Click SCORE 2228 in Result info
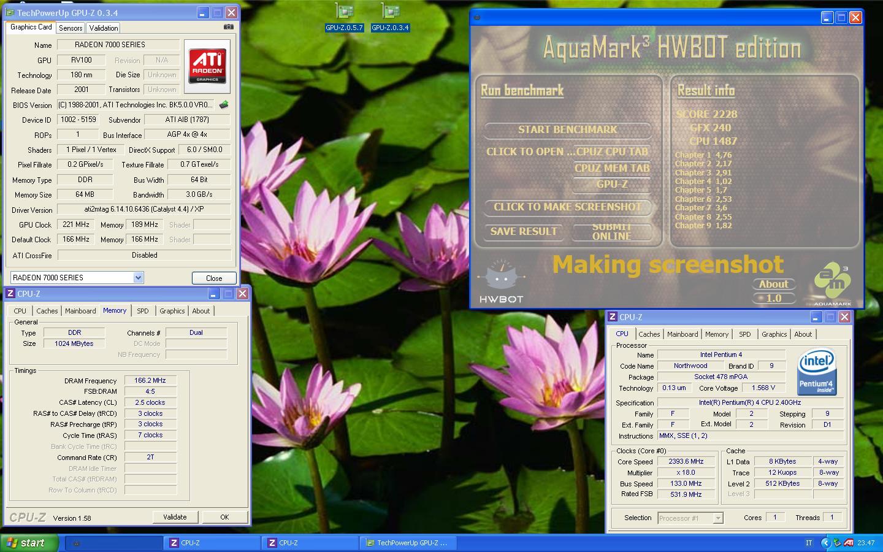This screenshot has width=883, height=552. pos(706,114)
